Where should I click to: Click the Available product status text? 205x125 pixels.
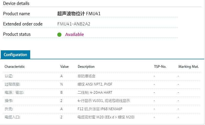point(74,34)
